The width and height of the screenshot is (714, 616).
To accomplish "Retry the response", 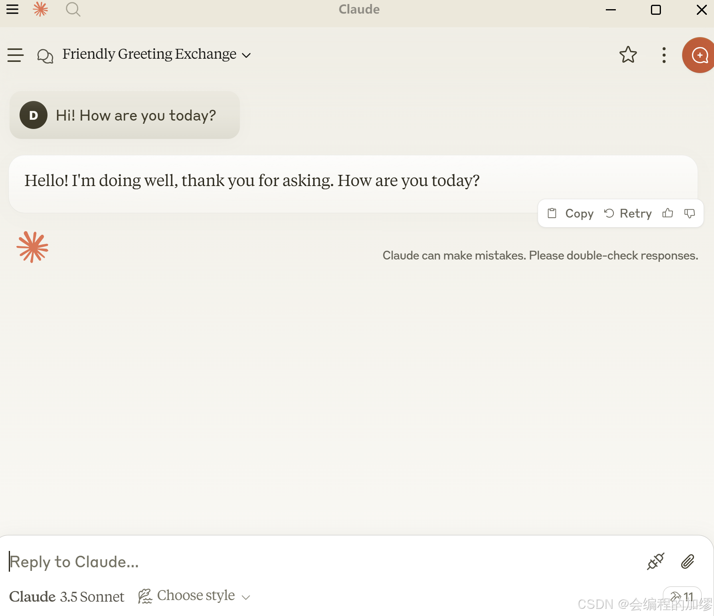I will pyautogui.click(x=628, y=214).
